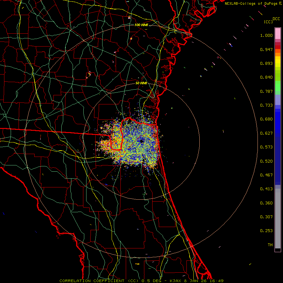Click the 1.000 value on the color scale

[x=266, y=35]
